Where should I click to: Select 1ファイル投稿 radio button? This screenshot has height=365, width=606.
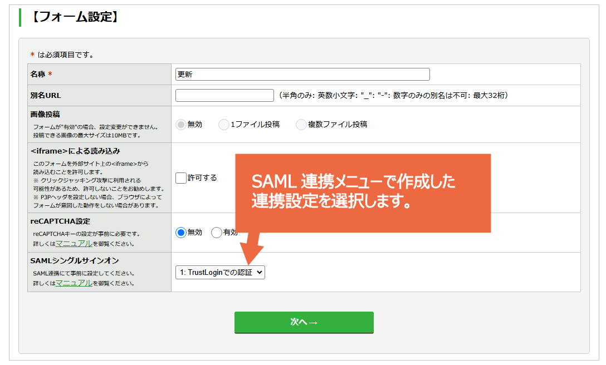click(x=223, y=125)
